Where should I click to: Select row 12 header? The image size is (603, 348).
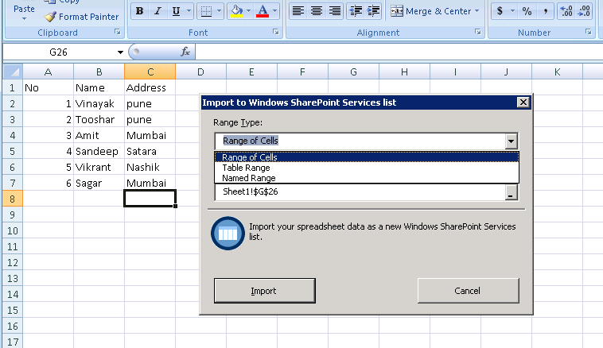tap(12, 263)
